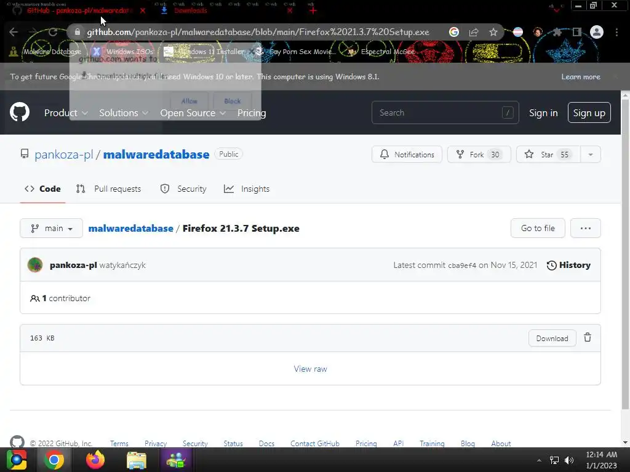Expand the Product menu
Viewport: 630px width, 472px height.
pyautogui.click(x=66, y=113)
